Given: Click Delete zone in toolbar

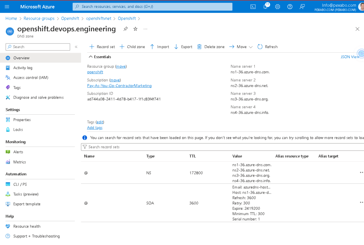Looking at the screenshot, I should [211, 47].
